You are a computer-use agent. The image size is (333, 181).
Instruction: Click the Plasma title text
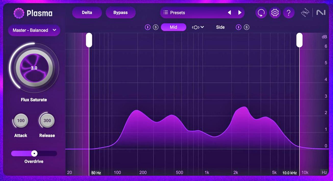(x=39, y=13)
